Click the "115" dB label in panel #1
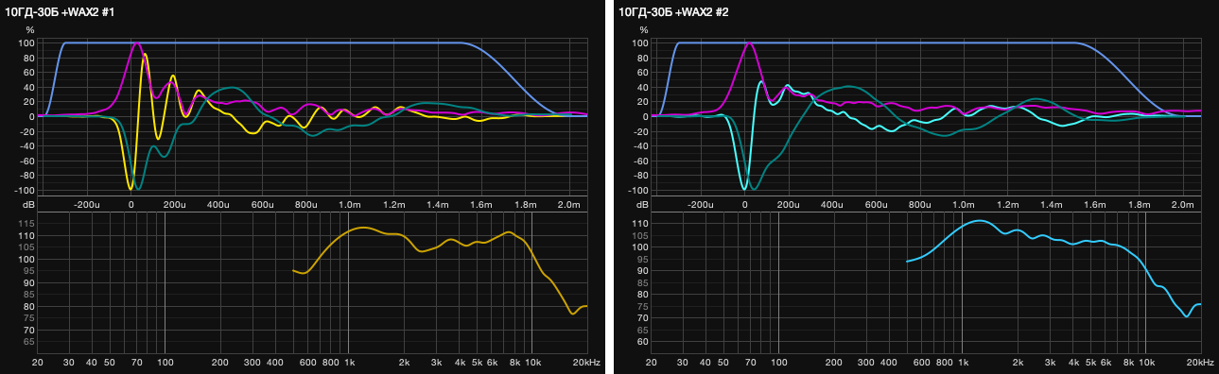Image resolution: width=1219 pixels, height=374 pixels. tap(26, 224)
